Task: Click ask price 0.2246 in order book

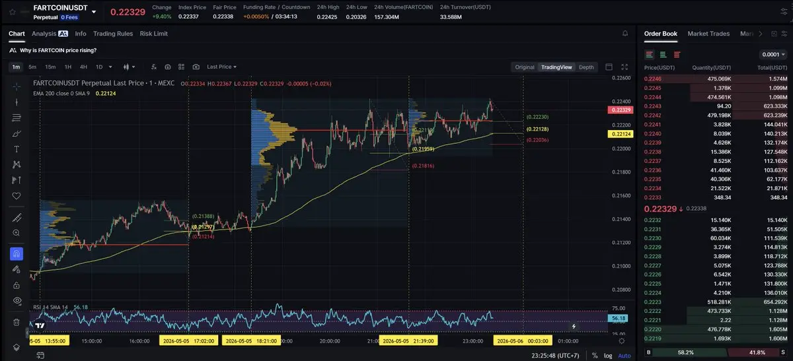Action: (x=653, y=79)
